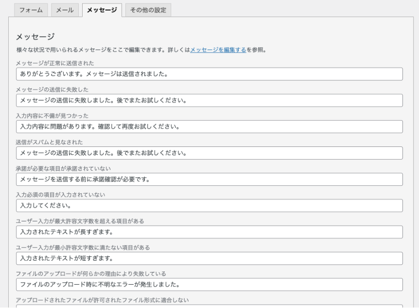Select the 承諾確認が必要です message field
This screenshot has width=419, height=308.
click(209, 179)
